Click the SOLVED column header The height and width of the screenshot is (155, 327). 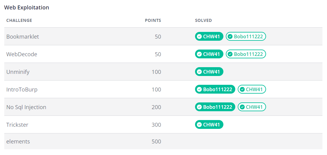203,20
